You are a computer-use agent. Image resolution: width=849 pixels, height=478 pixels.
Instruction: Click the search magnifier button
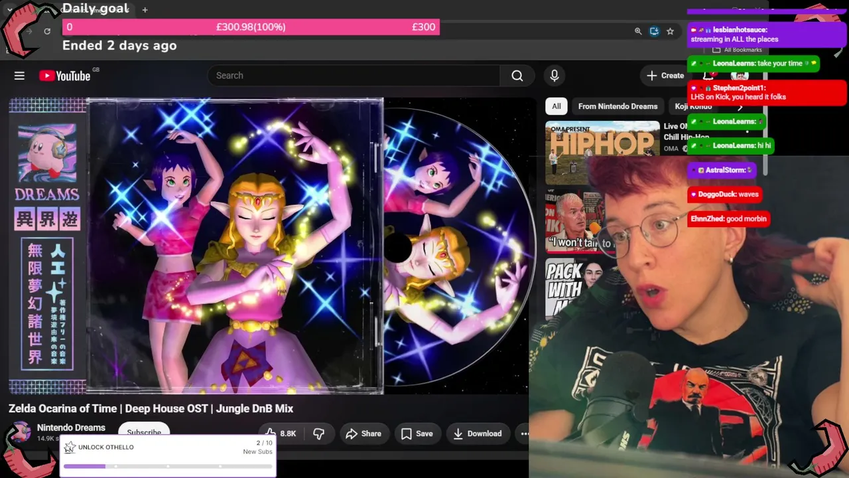coord(517,76)
